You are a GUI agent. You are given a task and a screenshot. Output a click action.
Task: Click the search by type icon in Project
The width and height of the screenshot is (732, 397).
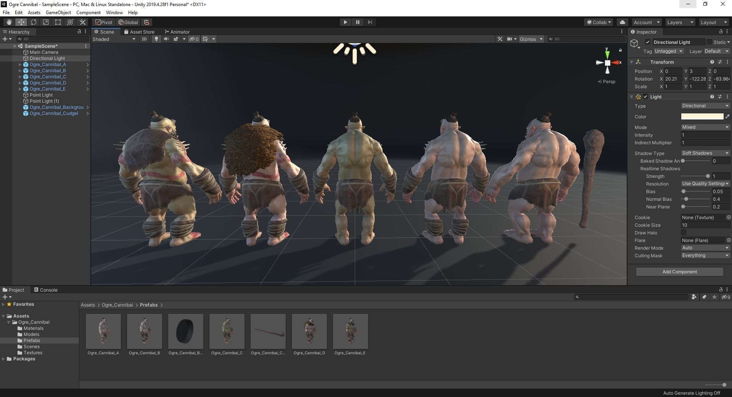[x=694, y=297]
